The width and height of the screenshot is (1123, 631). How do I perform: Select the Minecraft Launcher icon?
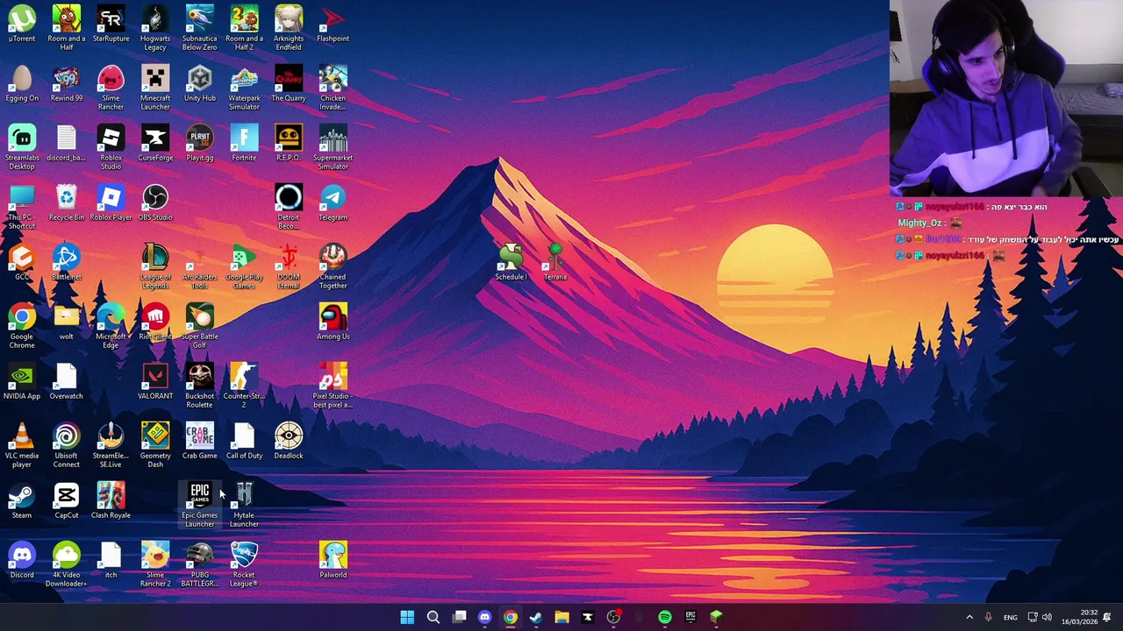tap(155, 88)
